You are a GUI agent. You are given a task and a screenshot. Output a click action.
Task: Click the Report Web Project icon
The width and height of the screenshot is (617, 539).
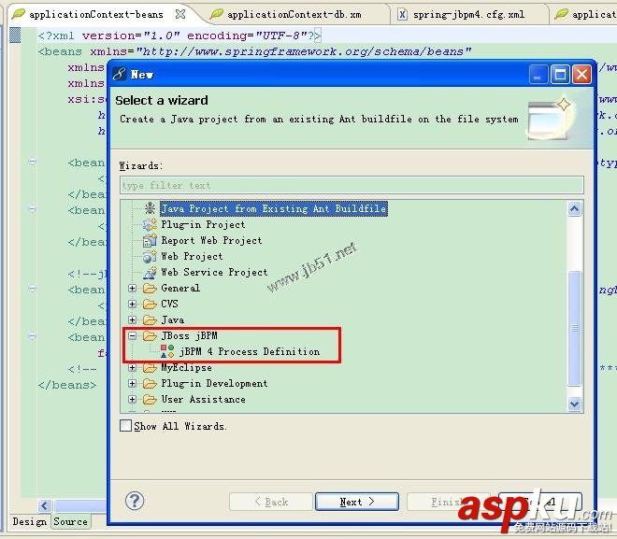(x=150, y=240)
